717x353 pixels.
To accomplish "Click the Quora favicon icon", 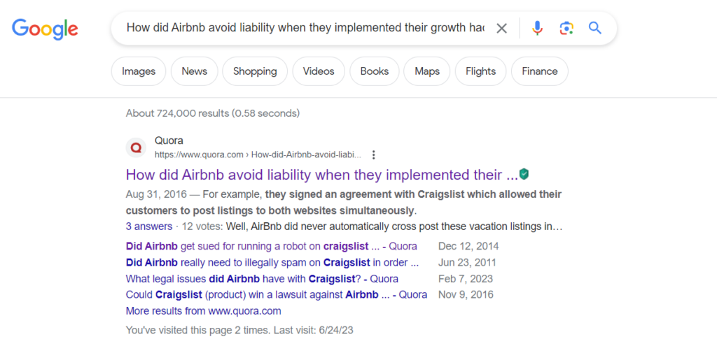I will point(136,147).
